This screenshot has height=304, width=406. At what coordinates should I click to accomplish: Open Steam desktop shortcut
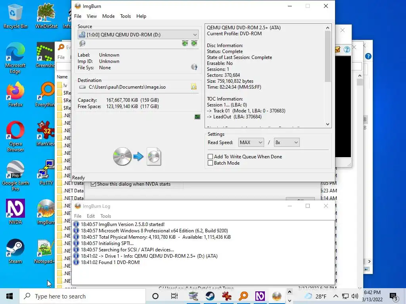[x=15, y=251]
